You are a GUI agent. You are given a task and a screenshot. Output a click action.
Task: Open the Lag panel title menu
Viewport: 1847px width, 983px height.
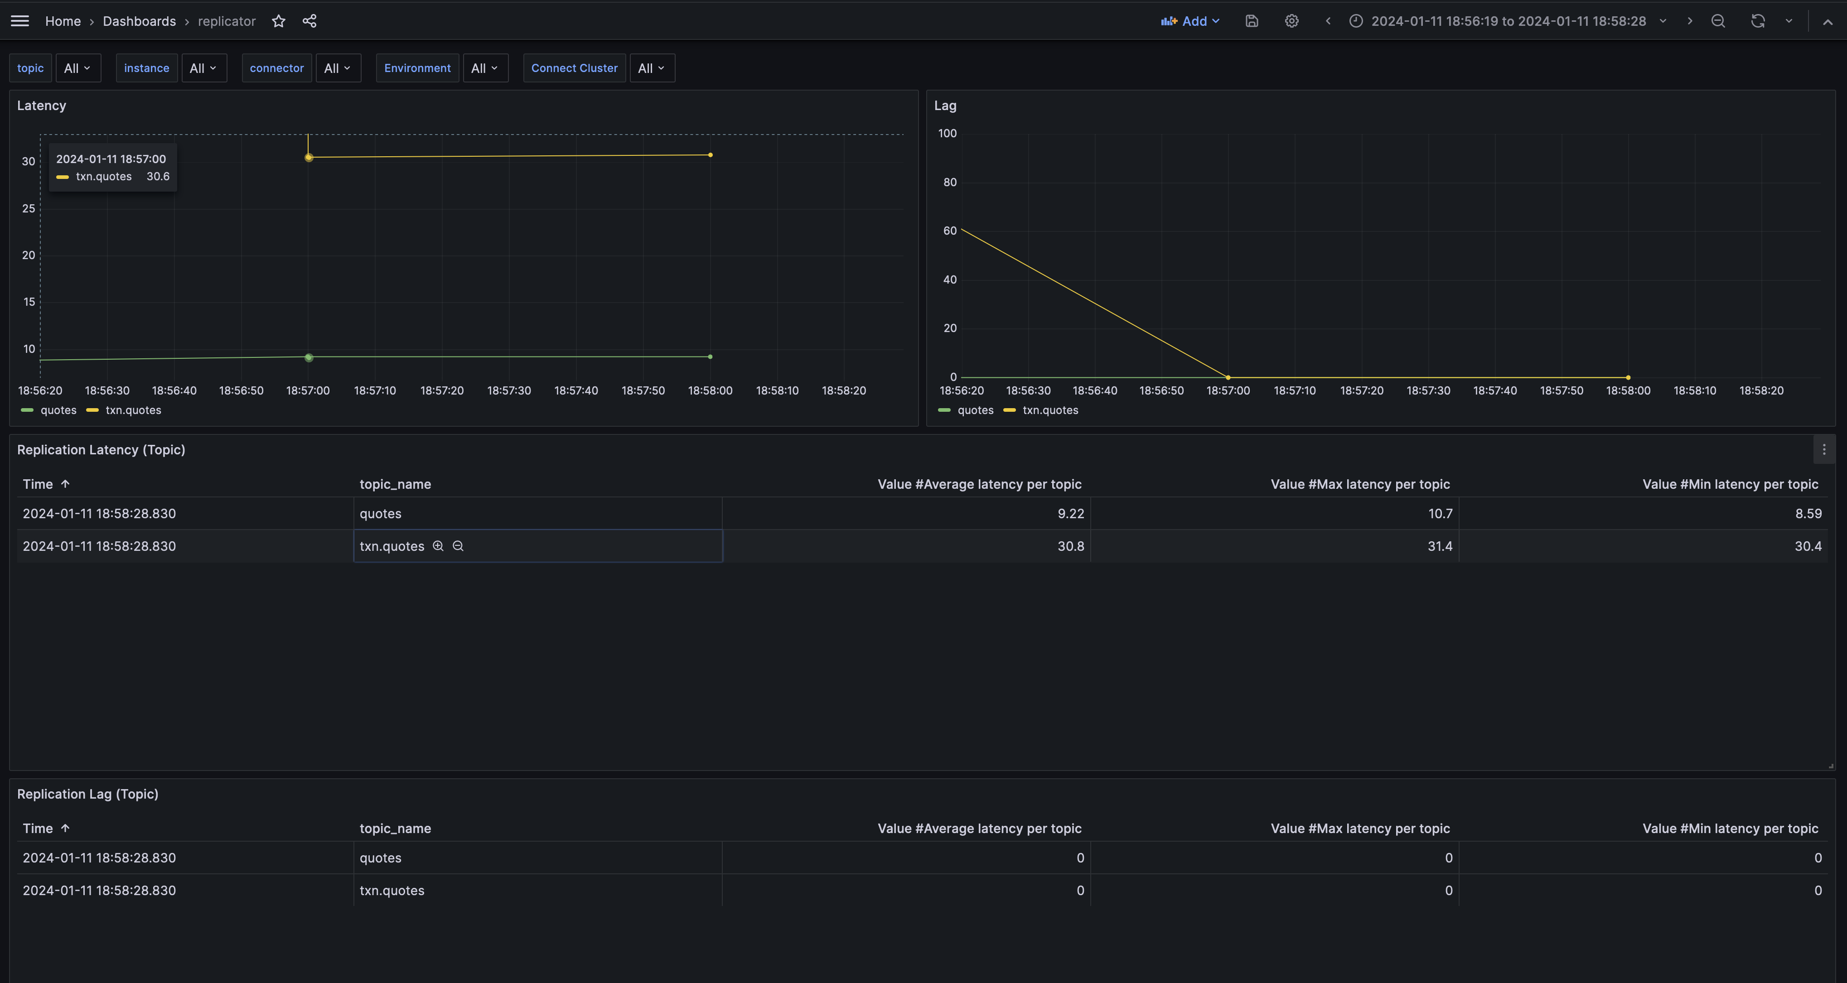(x=945, y=106)
